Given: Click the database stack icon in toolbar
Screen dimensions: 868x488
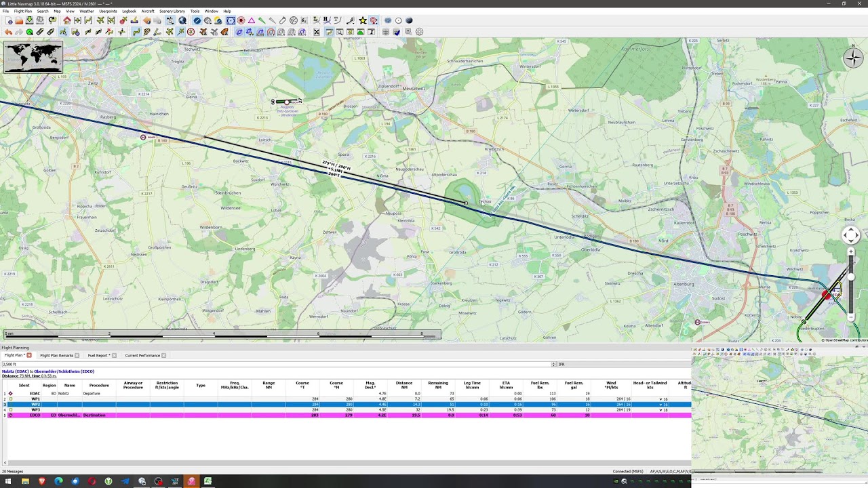Looking at the screenshot, I should (386, 32).
